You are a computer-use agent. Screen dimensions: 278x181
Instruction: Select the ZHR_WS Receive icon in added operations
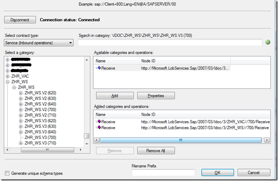98,128
